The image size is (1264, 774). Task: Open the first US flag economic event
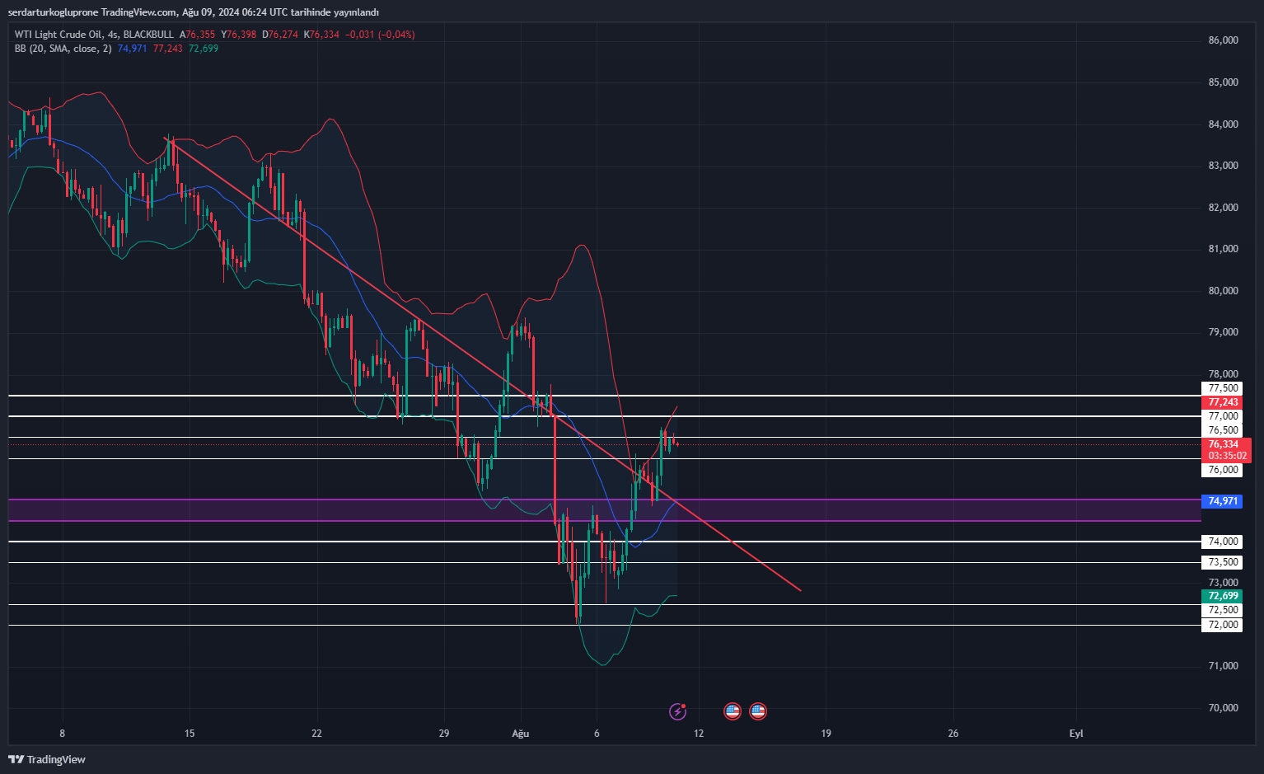click(x=732, y=711)
